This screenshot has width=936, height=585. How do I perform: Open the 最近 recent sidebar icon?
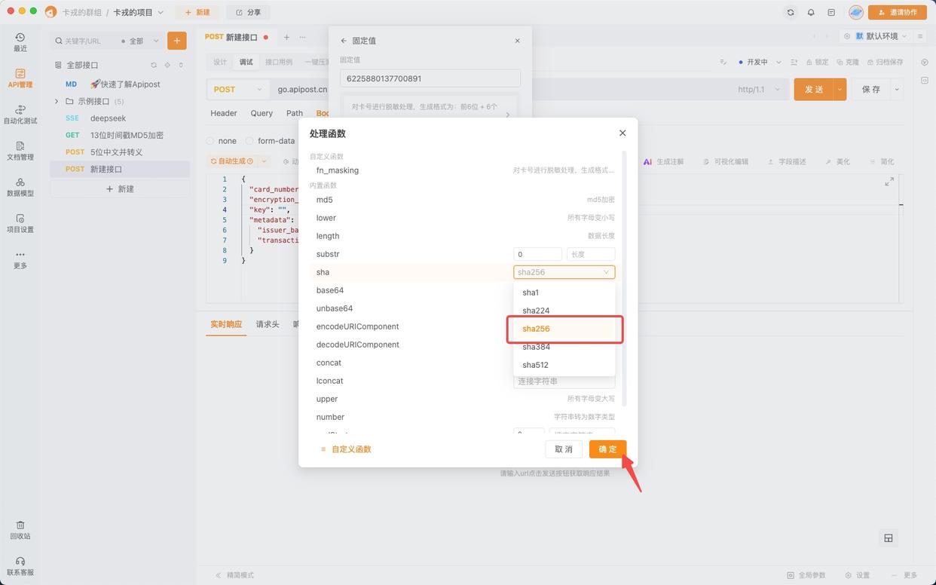coord(20,42)
